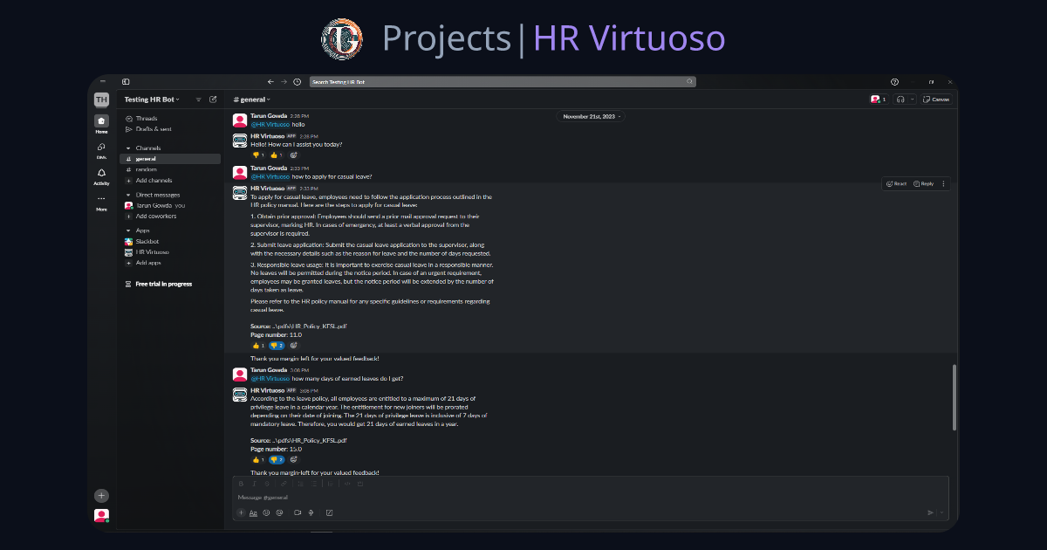Open the Home icon in the left rail
The image size is (1047, 550).
(x=101, y=121)
